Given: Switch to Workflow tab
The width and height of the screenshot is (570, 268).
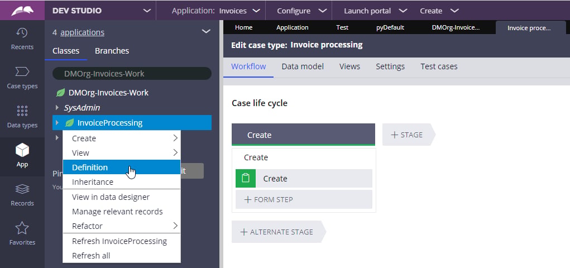Looking at the screenshot, I should (248, 66).
